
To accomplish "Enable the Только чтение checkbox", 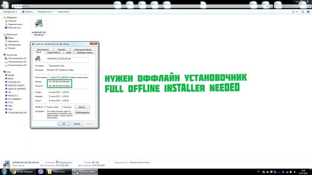I will coord(45,107).
